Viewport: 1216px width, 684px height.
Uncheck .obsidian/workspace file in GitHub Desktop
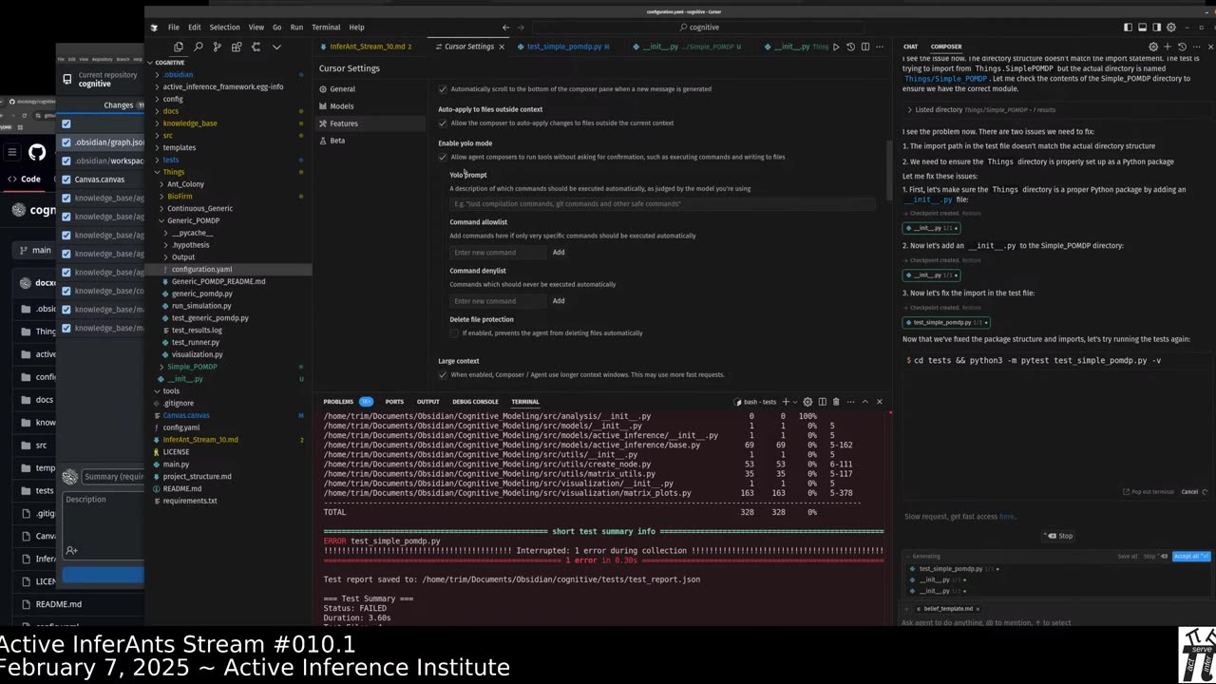point(66,161)
